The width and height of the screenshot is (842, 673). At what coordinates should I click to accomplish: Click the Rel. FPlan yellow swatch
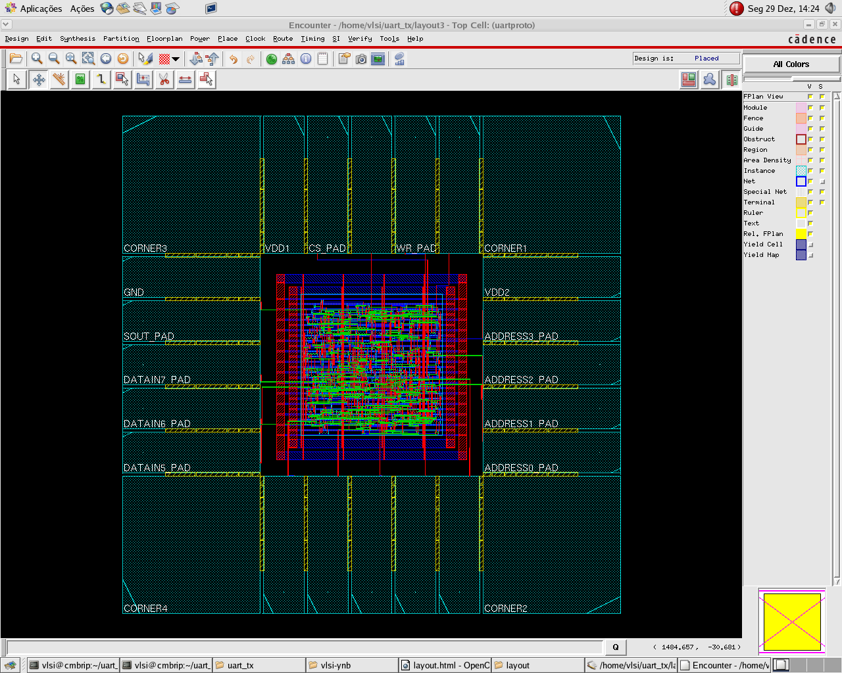801,234
